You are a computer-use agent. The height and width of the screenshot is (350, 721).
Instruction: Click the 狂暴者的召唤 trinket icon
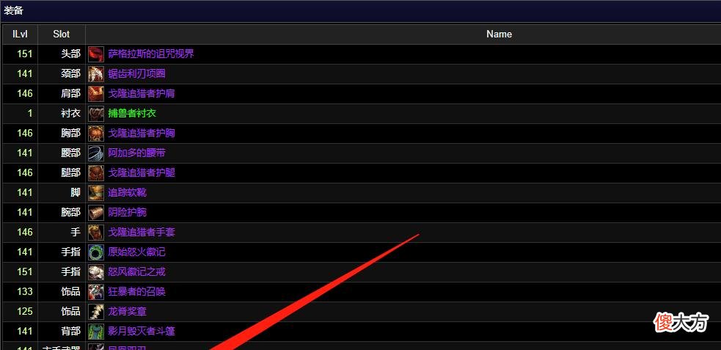(96, 291)
